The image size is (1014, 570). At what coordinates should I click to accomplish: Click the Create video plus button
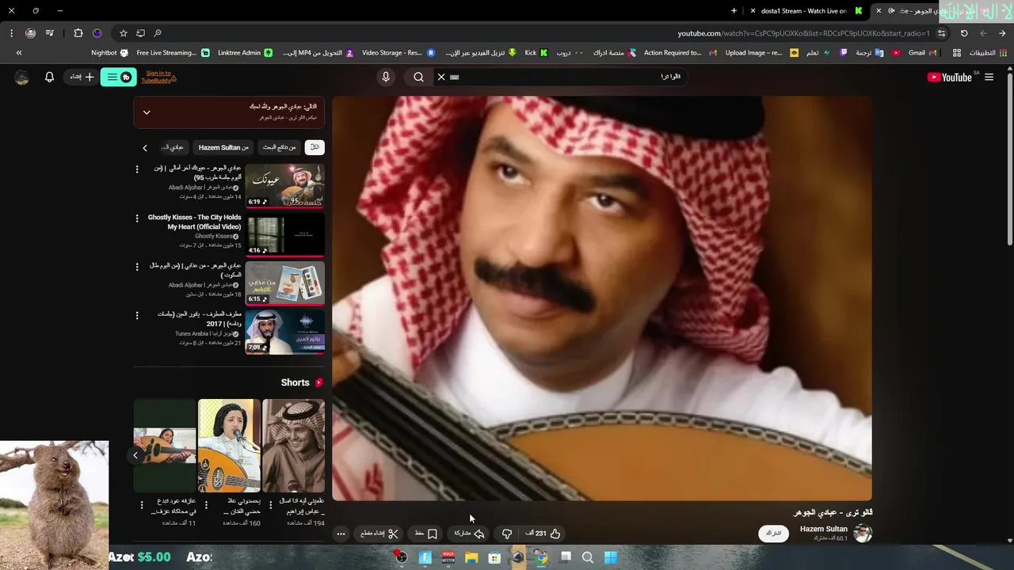[x=82, y=77]
